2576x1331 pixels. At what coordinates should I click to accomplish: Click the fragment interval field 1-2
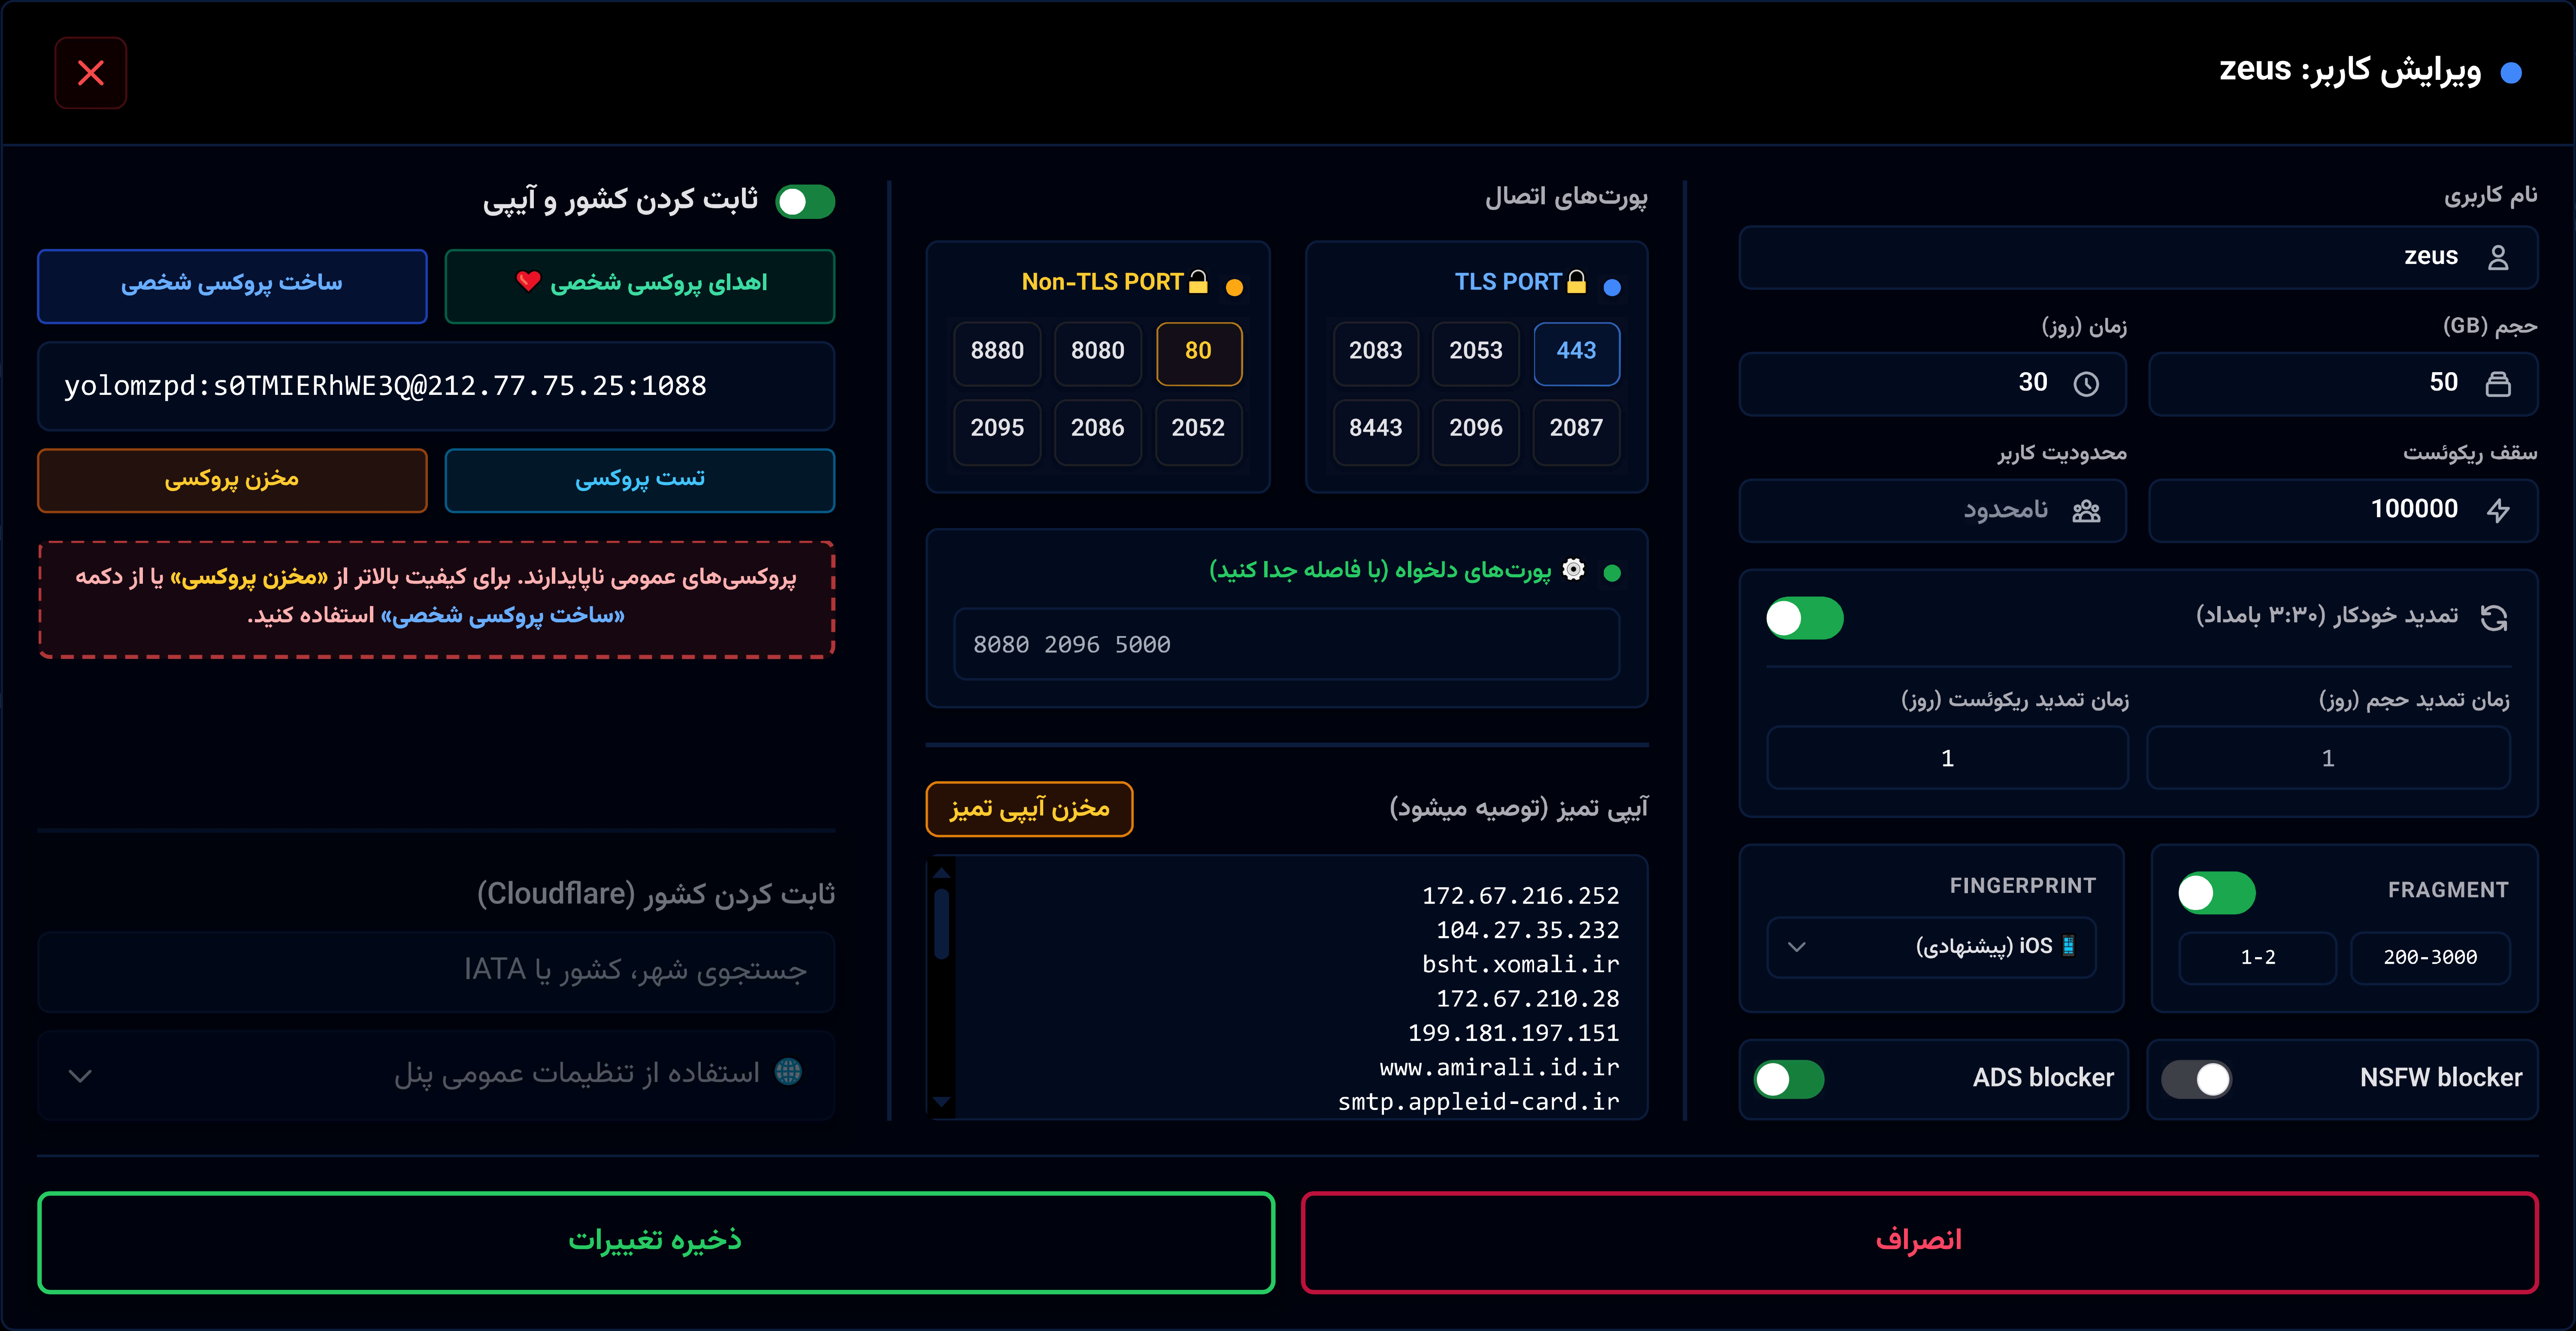tap(2258, 958)
